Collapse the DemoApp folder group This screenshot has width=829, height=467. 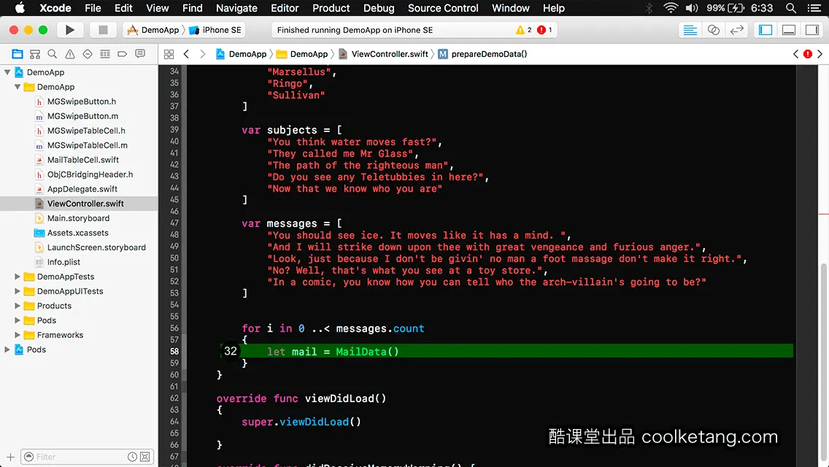coord(18,87)
